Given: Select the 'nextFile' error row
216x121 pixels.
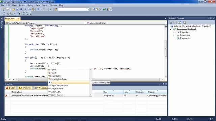Looking at the screenshot, I should point(86,96).
